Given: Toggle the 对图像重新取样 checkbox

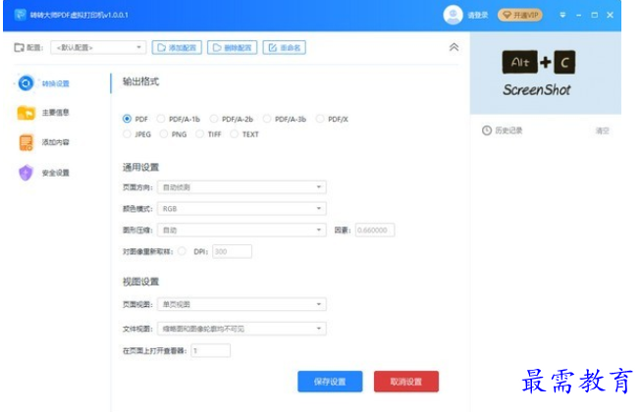Looking at the screenshot, I should [x=182, y=251].
